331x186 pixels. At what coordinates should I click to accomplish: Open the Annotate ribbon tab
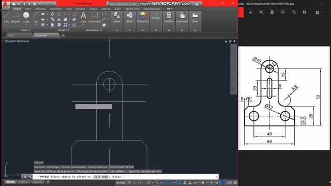point(40,9)
